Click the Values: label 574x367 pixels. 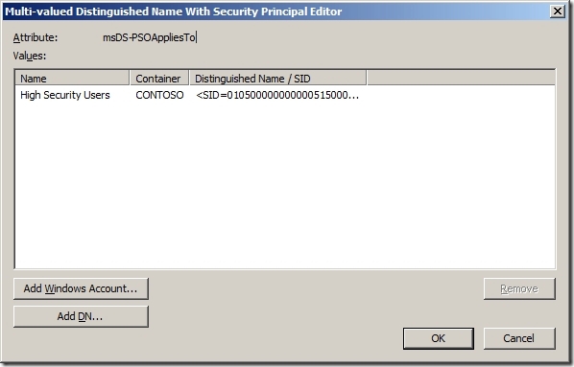[30, 56]
